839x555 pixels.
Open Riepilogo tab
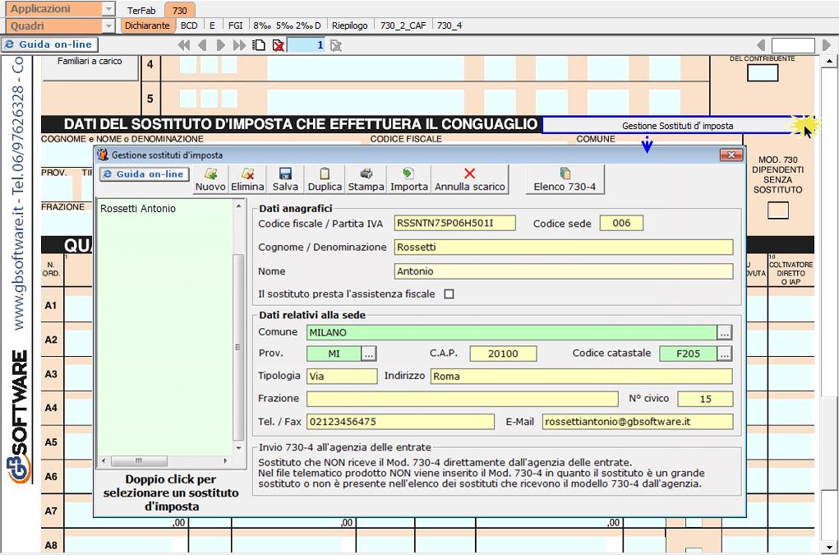[349, 25]
